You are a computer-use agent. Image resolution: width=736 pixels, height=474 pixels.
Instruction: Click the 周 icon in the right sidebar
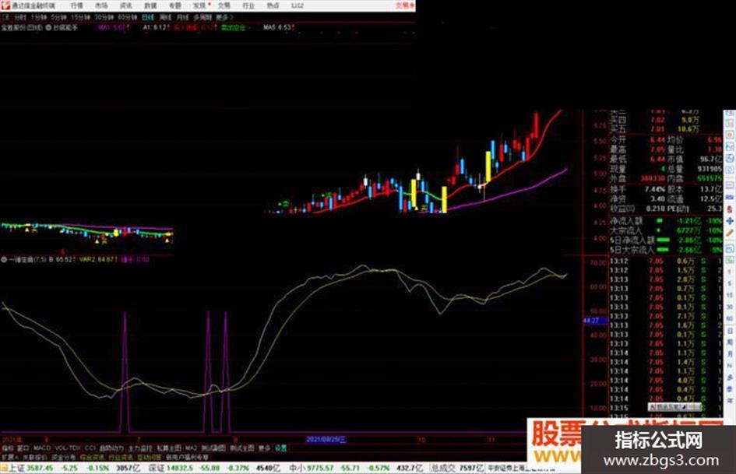click(730, 342)
